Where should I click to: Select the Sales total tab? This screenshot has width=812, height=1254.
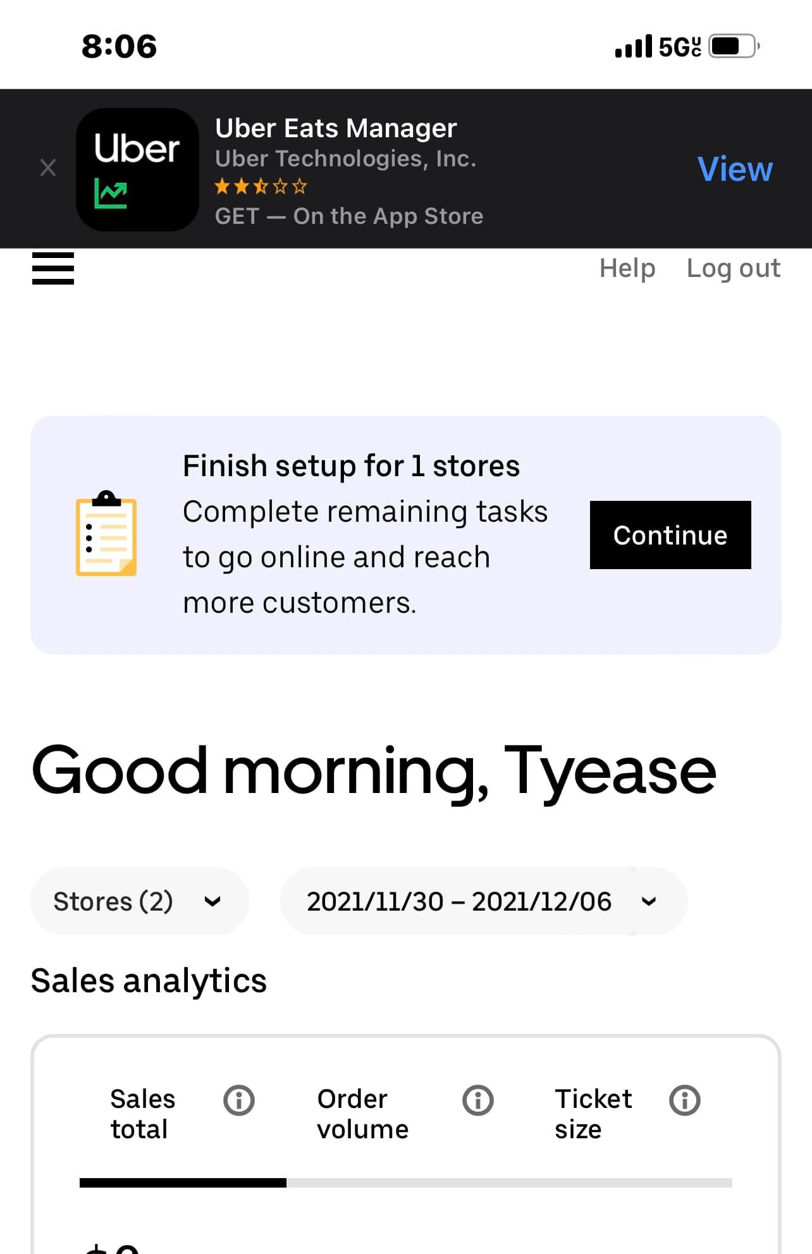pos(143,1114)
